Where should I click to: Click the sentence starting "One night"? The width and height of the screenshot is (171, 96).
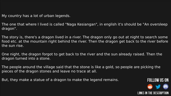[x=73, y=54]
